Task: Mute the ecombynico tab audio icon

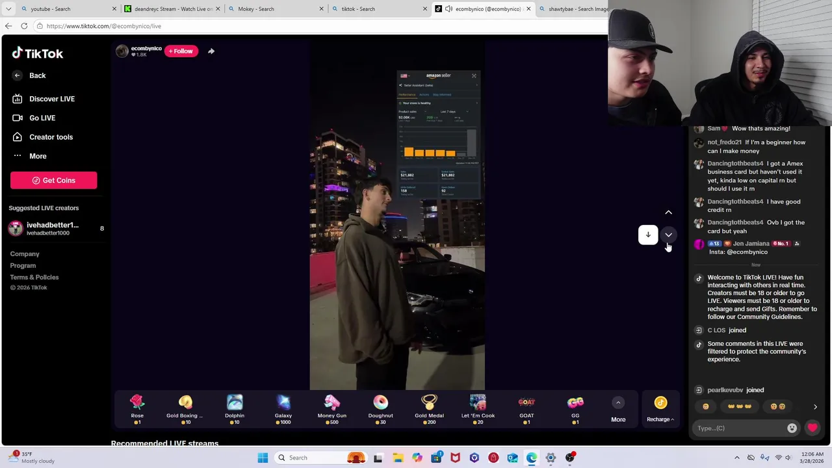Action: coord(448,9)
